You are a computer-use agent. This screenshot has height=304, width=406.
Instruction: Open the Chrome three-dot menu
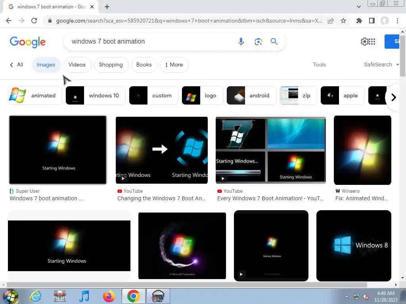[x=397, y=21]
